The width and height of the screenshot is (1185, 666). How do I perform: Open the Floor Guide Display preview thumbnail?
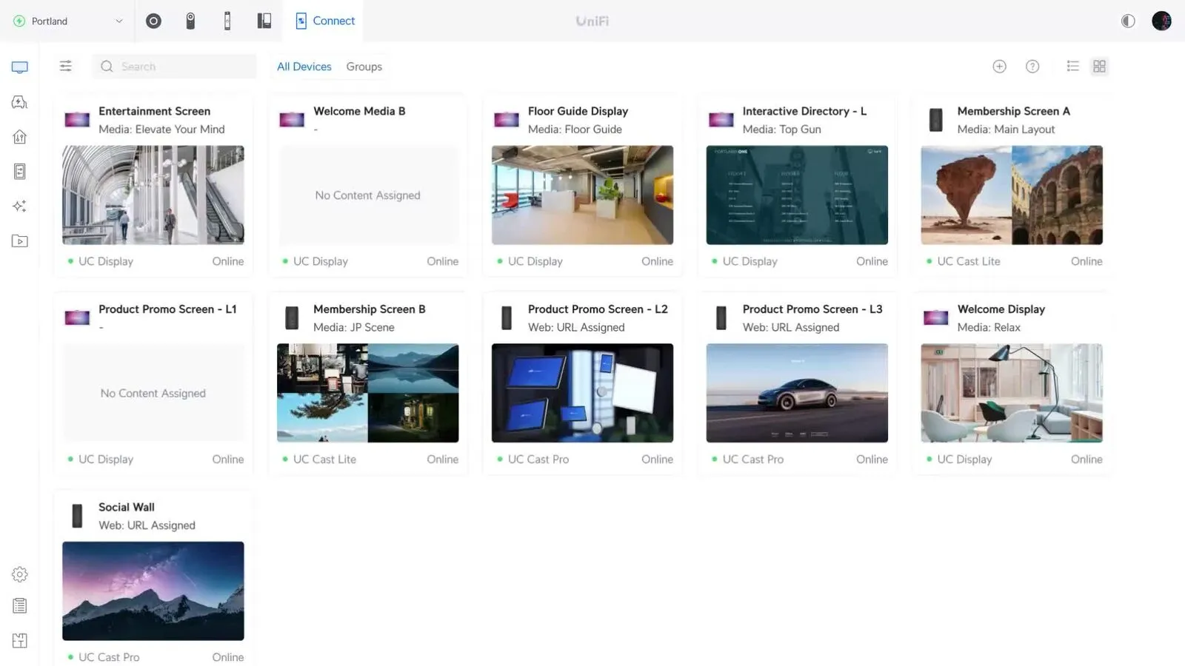tap(583, 195)
